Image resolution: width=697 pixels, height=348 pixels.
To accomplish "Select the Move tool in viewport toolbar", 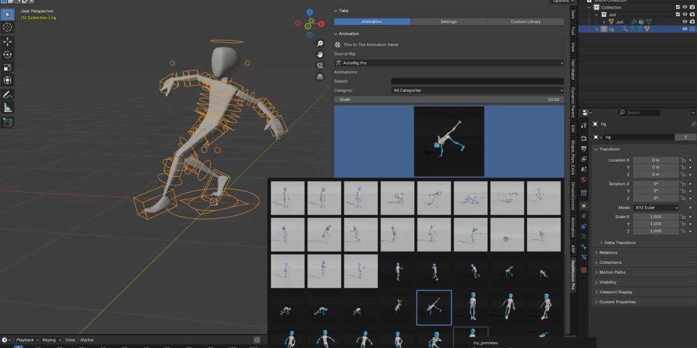I will click(8, 41).
